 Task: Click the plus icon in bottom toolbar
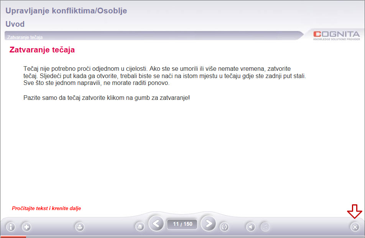[x=26, y=227]
